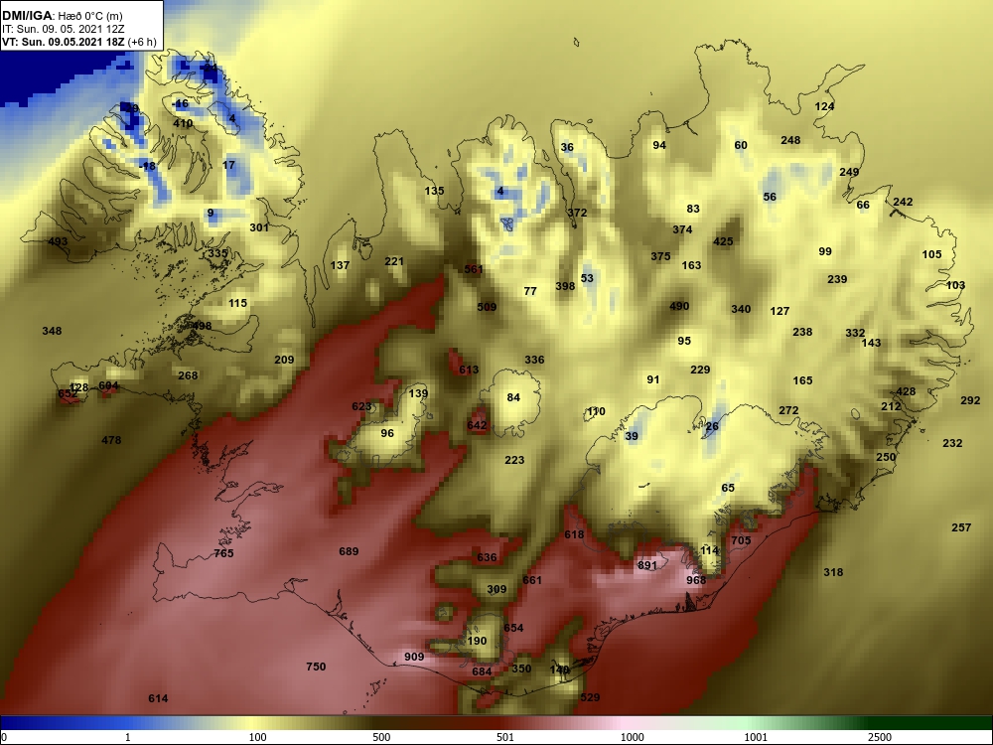
Task: Click the map value 372
Action: pyautogui.click(x=578, y=213)
